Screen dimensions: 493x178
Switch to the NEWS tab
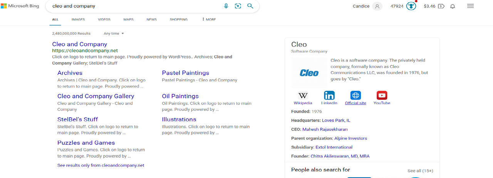click(x=151, y=19)
